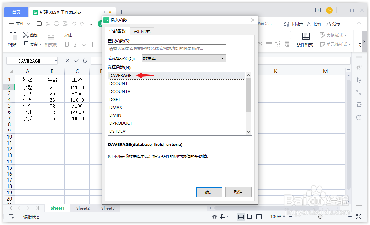Click the zoom out minus button

(291, 217)
